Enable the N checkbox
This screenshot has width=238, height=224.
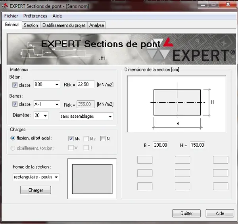[x=103, y=138]
